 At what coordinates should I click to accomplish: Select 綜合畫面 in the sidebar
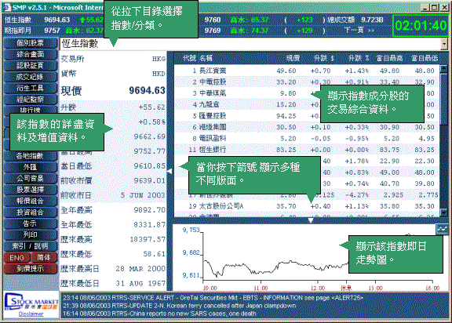pos(30,54)
